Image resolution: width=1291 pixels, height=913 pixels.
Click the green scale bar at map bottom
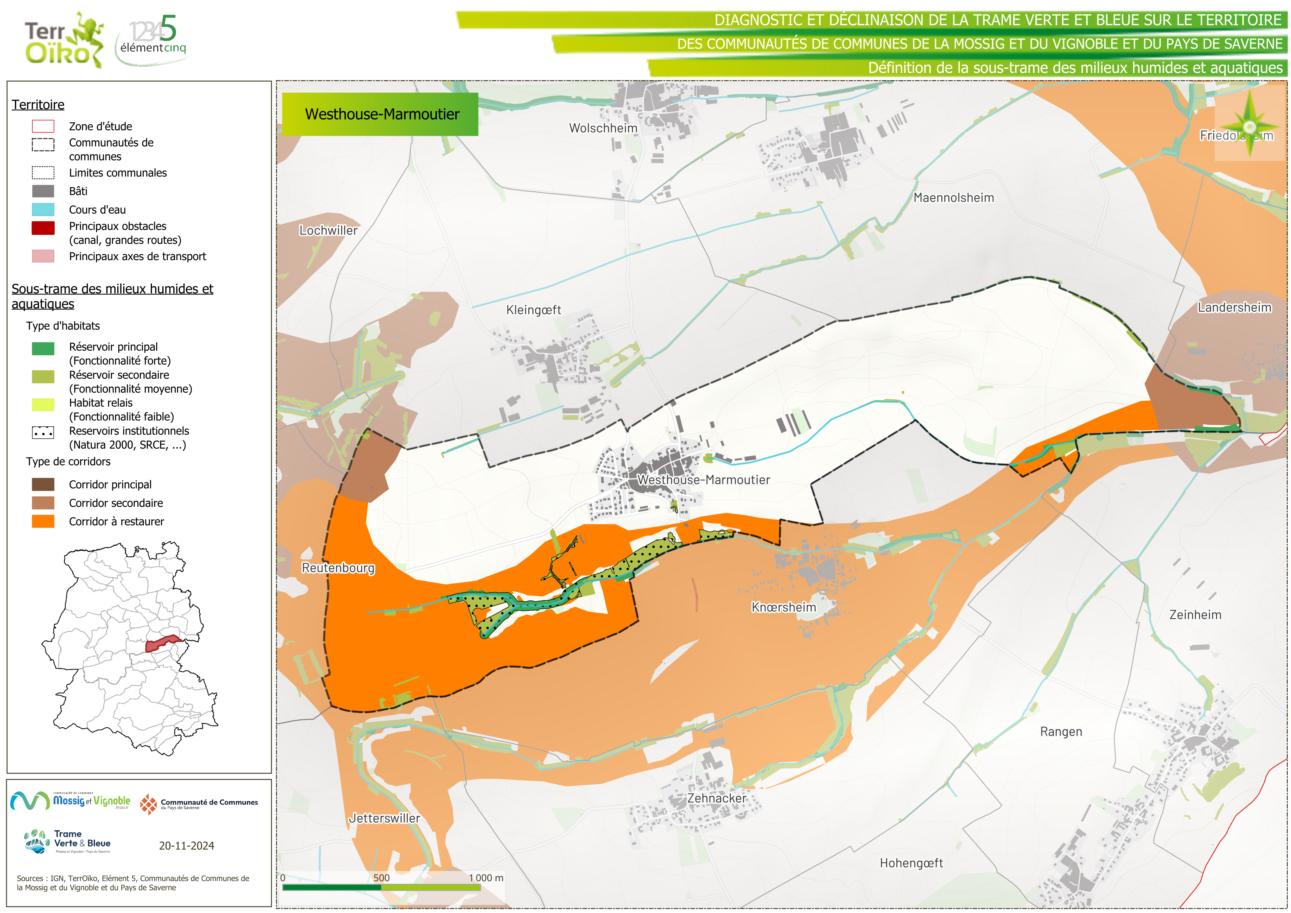tap(381, 887)
